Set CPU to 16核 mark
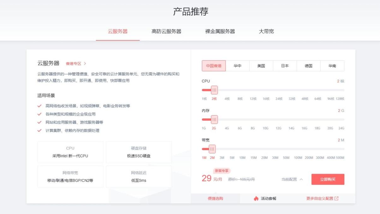Viewport: 380px width, 214px height. coord(266,99)
